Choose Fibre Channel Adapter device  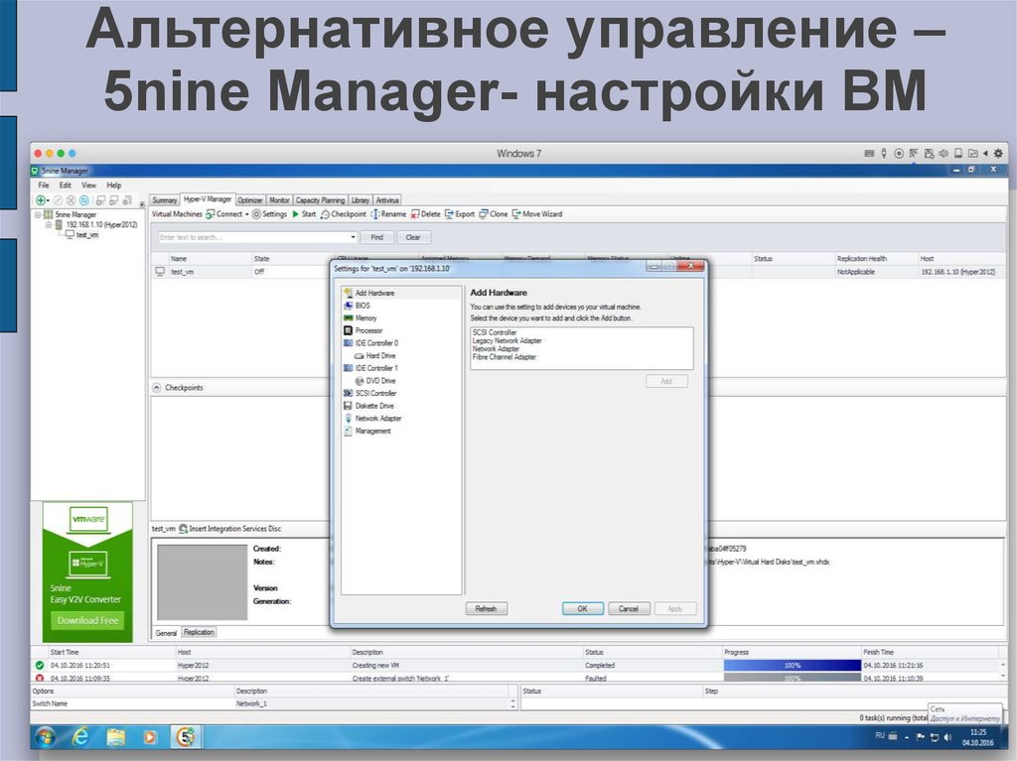[505, 357]
